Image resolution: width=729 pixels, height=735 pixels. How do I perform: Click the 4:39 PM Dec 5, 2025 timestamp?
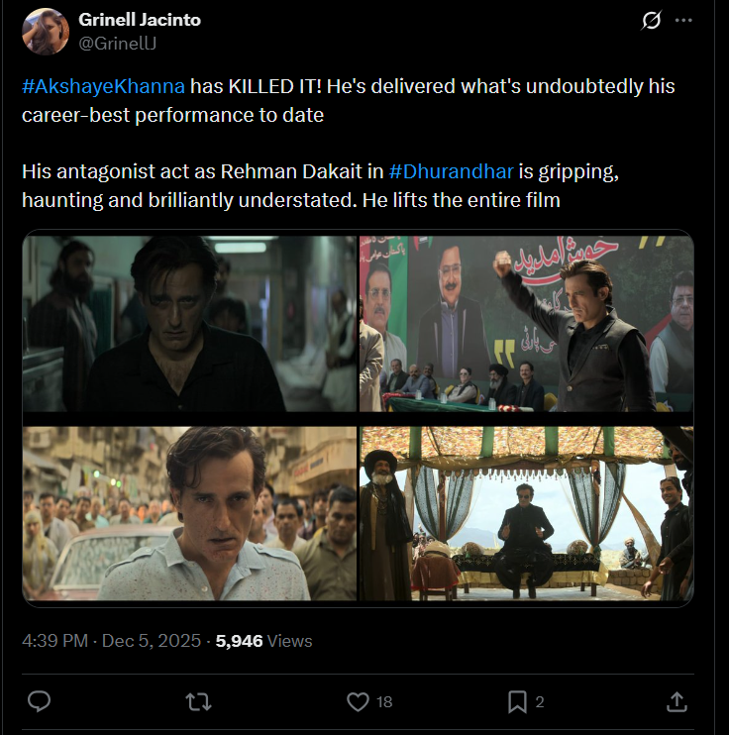111,641
